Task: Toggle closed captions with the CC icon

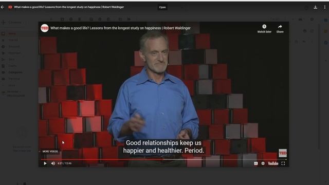Action: click(x=256, y=163)
